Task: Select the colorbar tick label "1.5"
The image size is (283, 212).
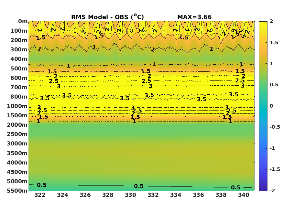Action: [x=274, y=43]
